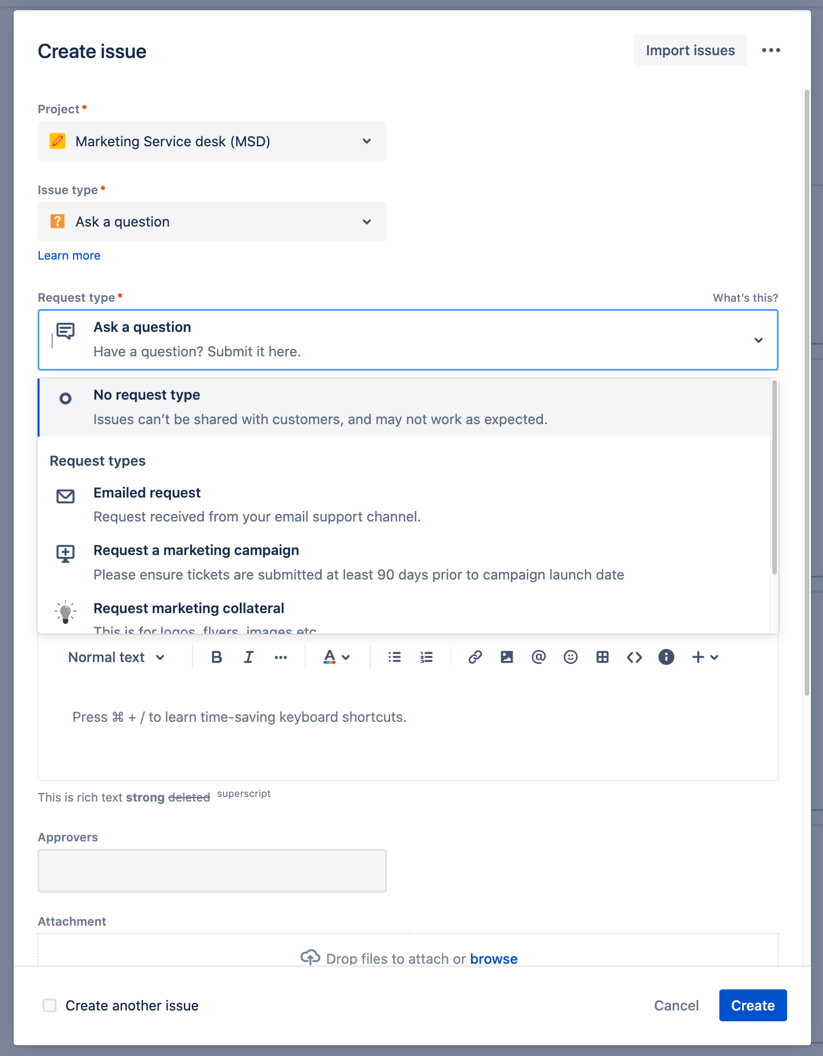823x1056 pixels.
Task: Insert a link
Action: click(x=475, y=657)
